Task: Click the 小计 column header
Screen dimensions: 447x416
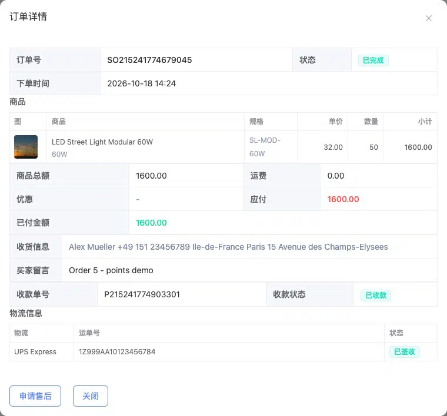Action: (425, 122)
